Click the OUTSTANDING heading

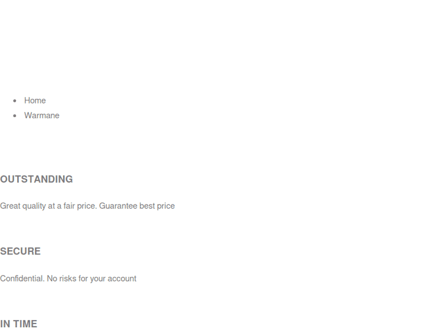pos(37,179)
